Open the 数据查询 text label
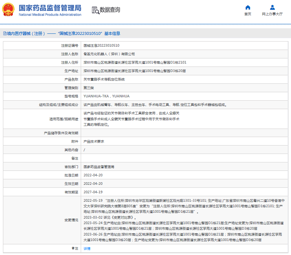This screenshot has height=255, width=291. pyautogui.click(x=110, y=10)
